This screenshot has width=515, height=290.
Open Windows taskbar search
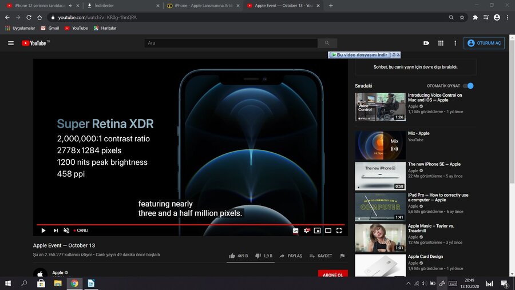point(24,284)
